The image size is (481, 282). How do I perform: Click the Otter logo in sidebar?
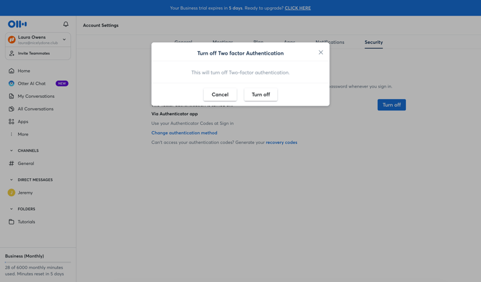[17, 24]
